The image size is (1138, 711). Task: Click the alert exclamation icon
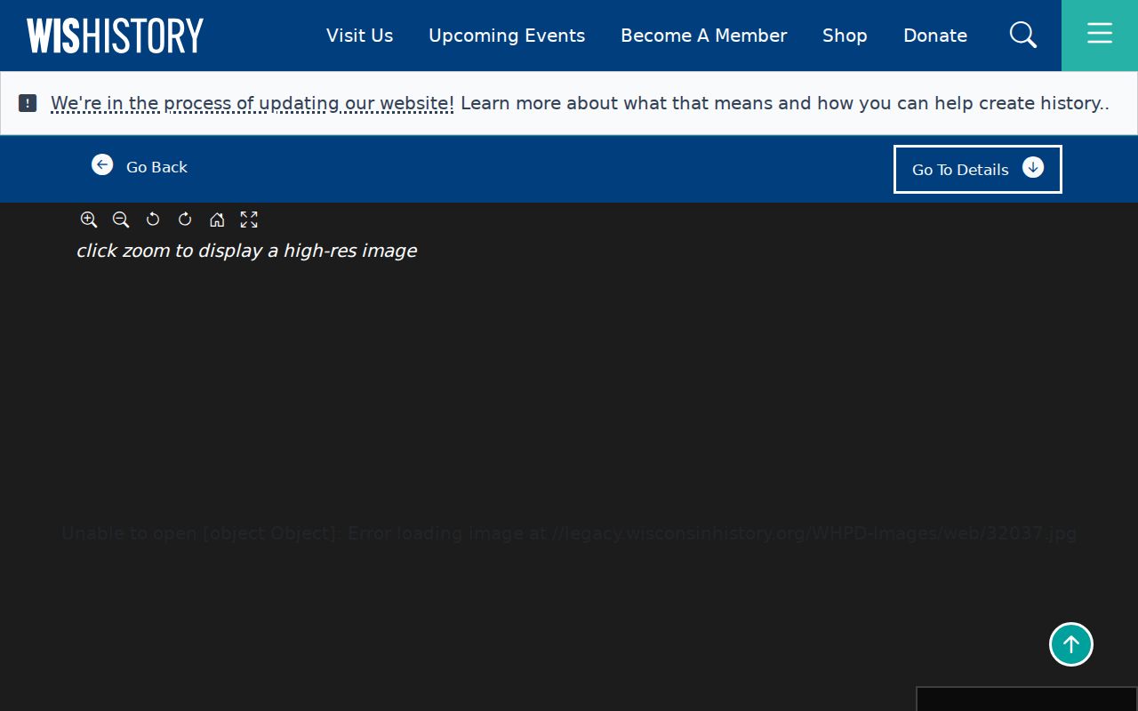pos(28,103)
